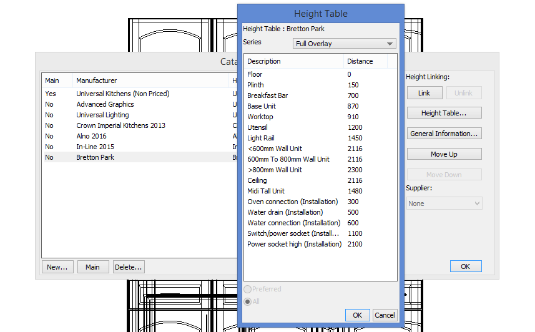Select the Switch/power socket row

point(320,233)
